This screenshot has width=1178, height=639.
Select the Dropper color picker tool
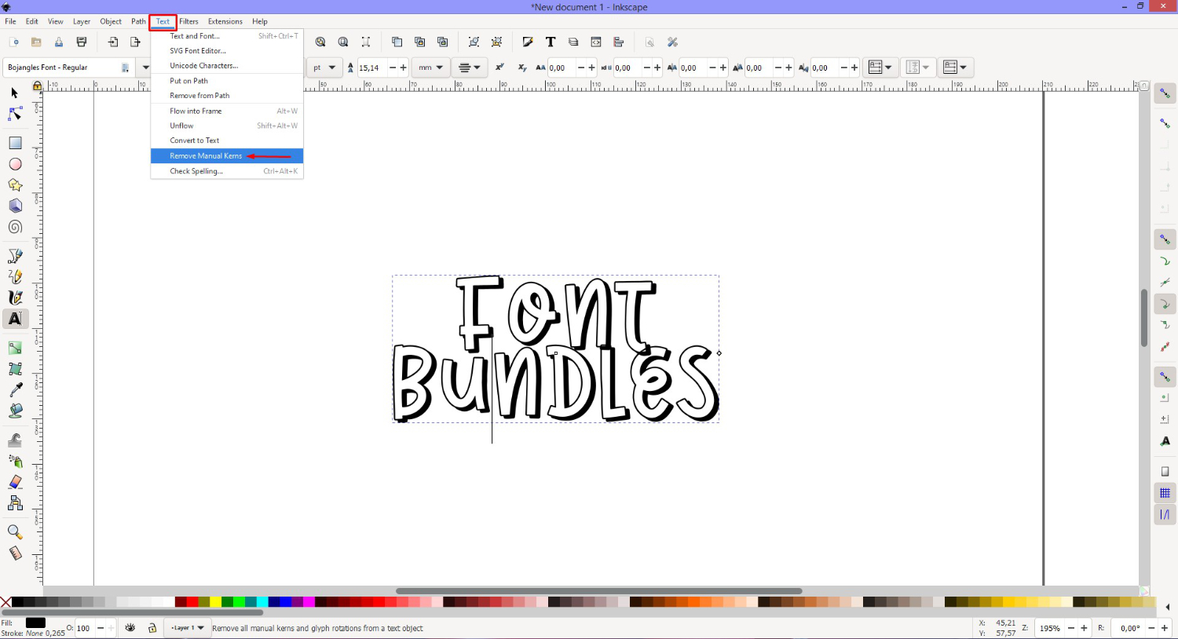point(15,389)
